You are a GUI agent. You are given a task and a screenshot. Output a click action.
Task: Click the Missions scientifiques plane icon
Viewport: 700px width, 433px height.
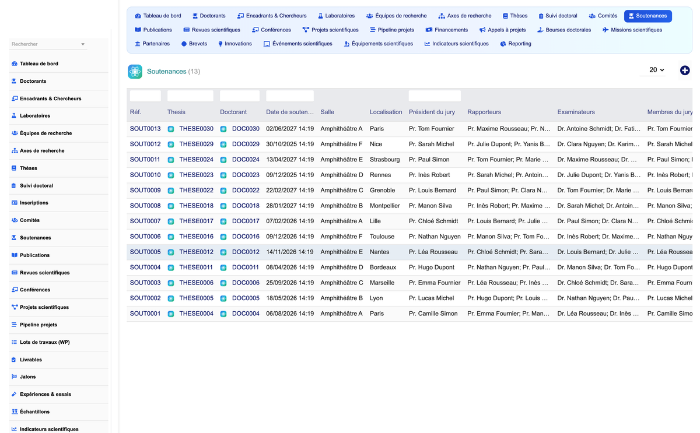[605, 30]
